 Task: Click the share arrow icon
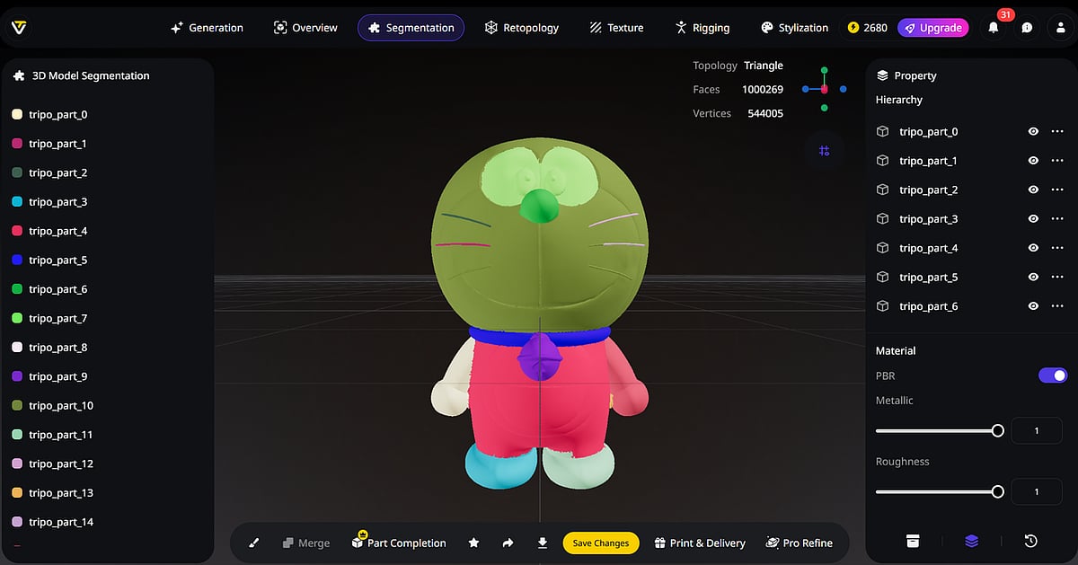coord(508,543)
